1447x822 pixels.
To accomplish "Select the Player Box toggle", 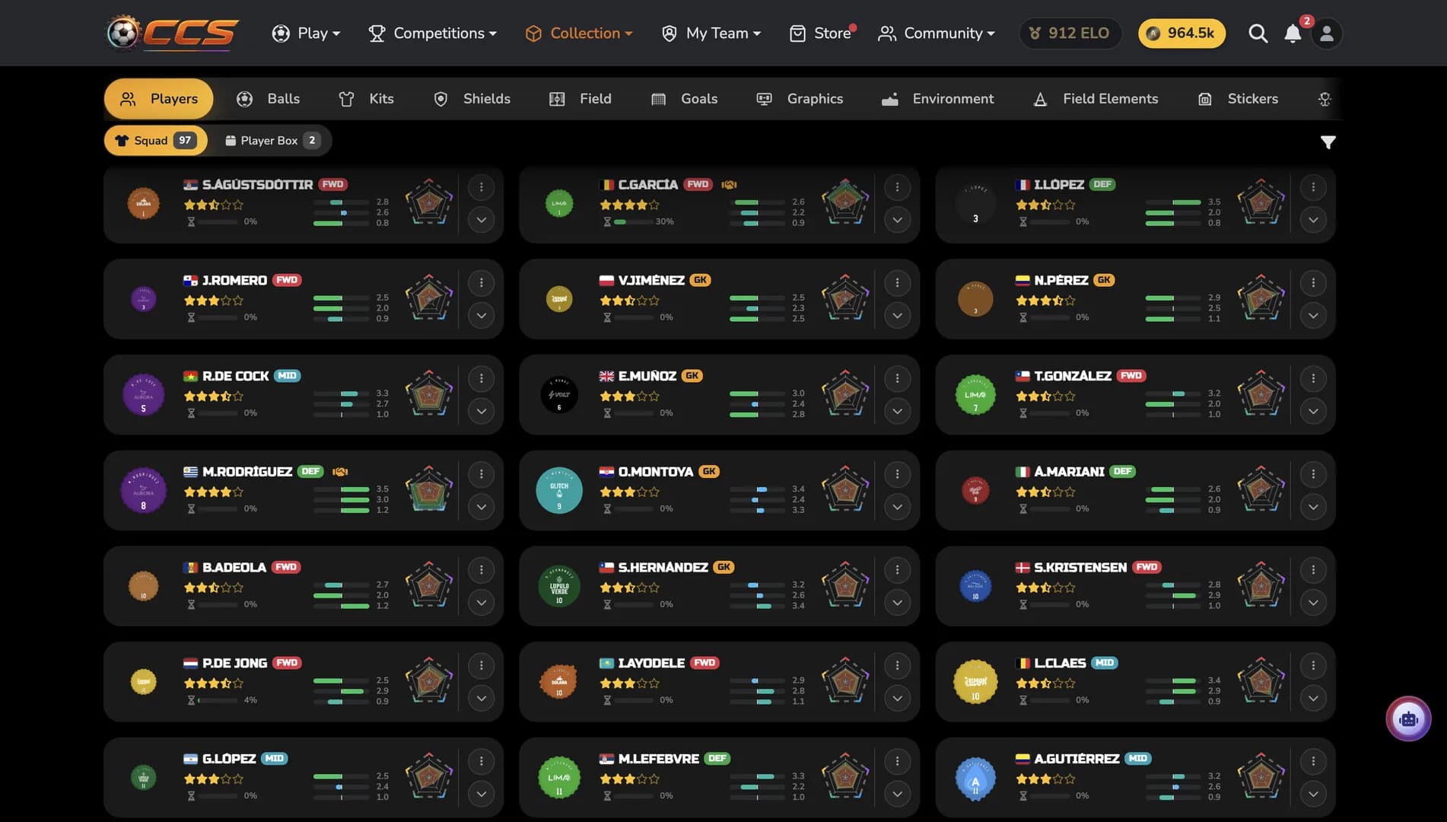I will pos(272,140).
